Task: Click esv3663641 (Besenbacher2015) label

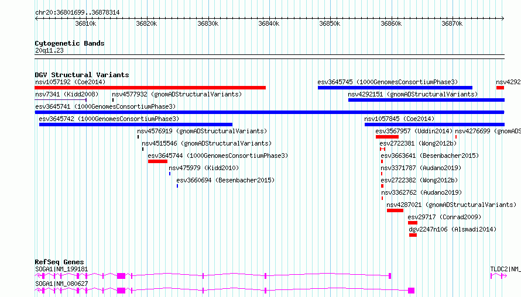Action: pyautogui.click(x=430, y=156)
